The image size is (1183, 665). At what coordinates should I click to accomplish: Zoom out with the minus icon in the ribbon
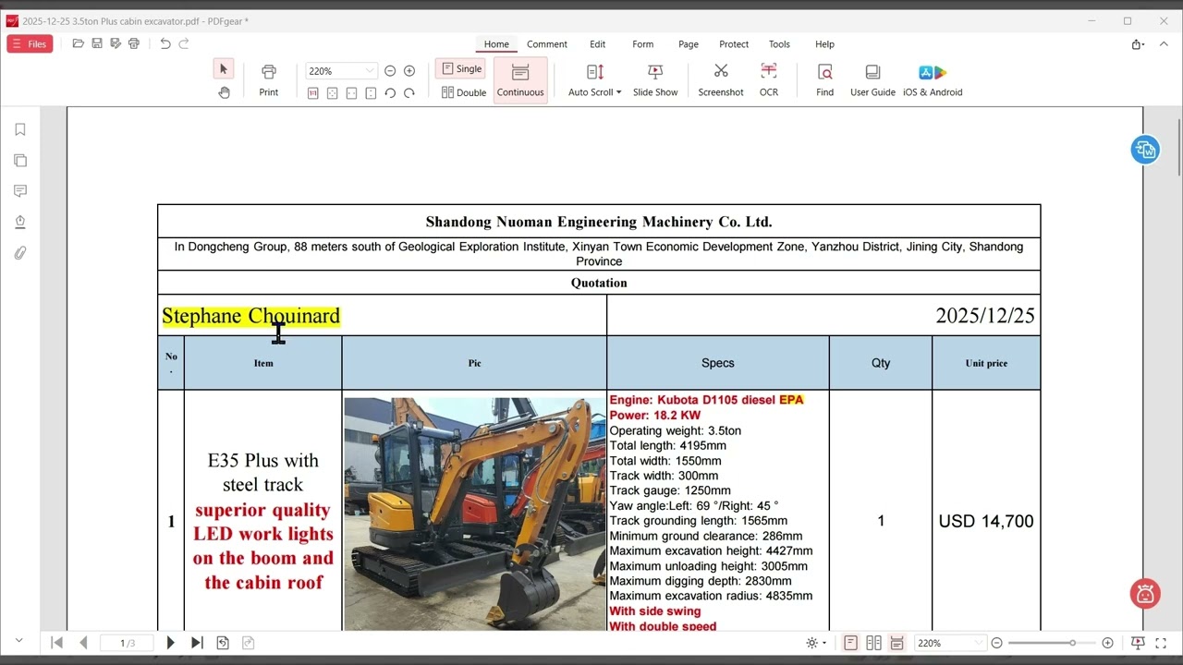click(390, 71)
